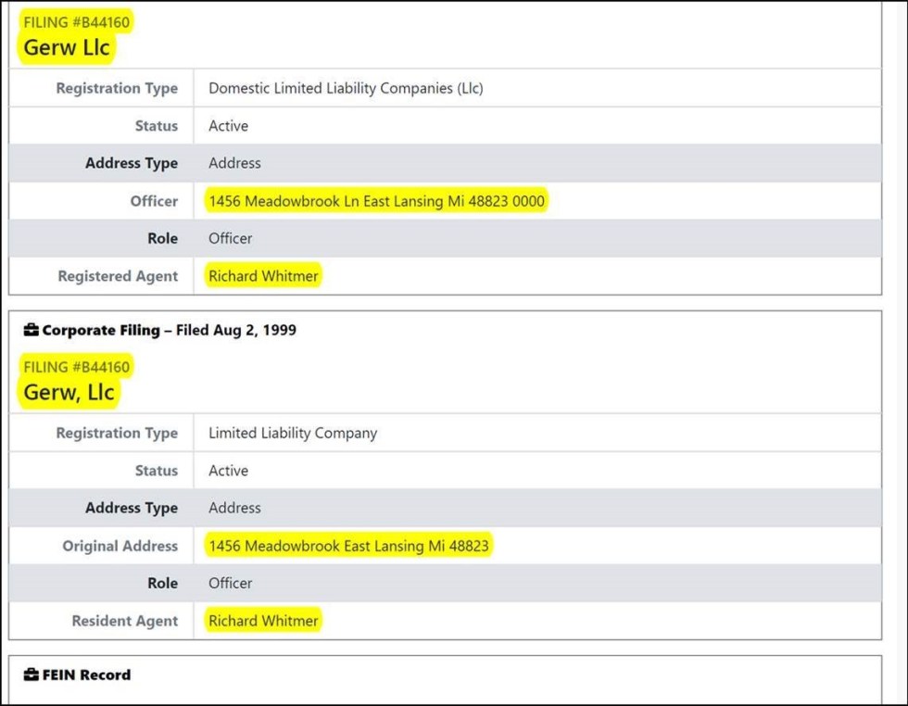Click 1456 Meadowbrook Ln East Lansing address
Screen dimensions: 908x706
tap(376, 201)
